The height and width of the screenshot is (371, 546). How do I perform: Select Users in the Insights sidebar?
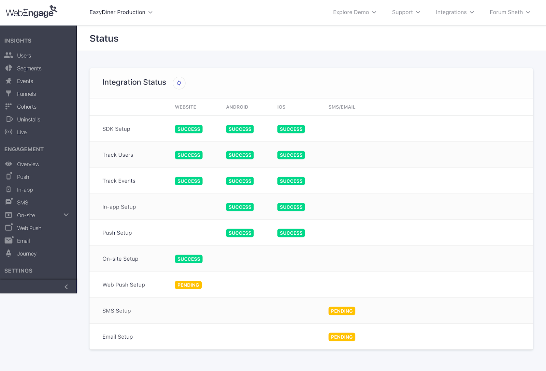point(24,55)
